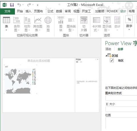
Task: Open the 文件 (File) tab
Action: point(7,11)
